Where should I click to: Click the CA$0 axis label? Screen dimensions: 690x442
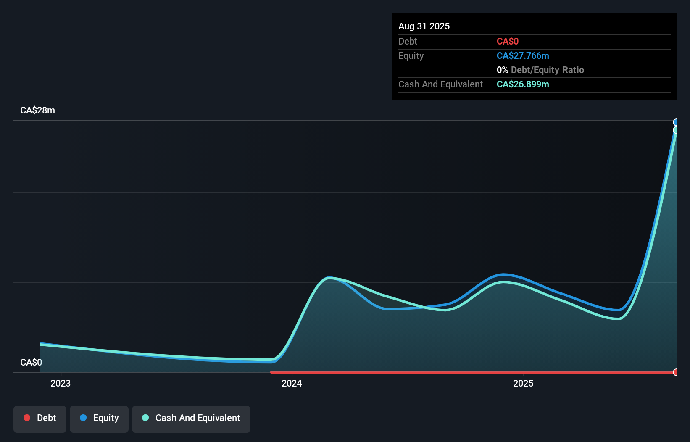click(31, 362)
